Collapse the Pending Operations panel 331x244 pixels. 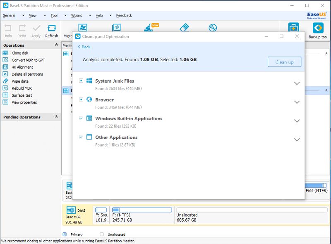pos(56,116)
